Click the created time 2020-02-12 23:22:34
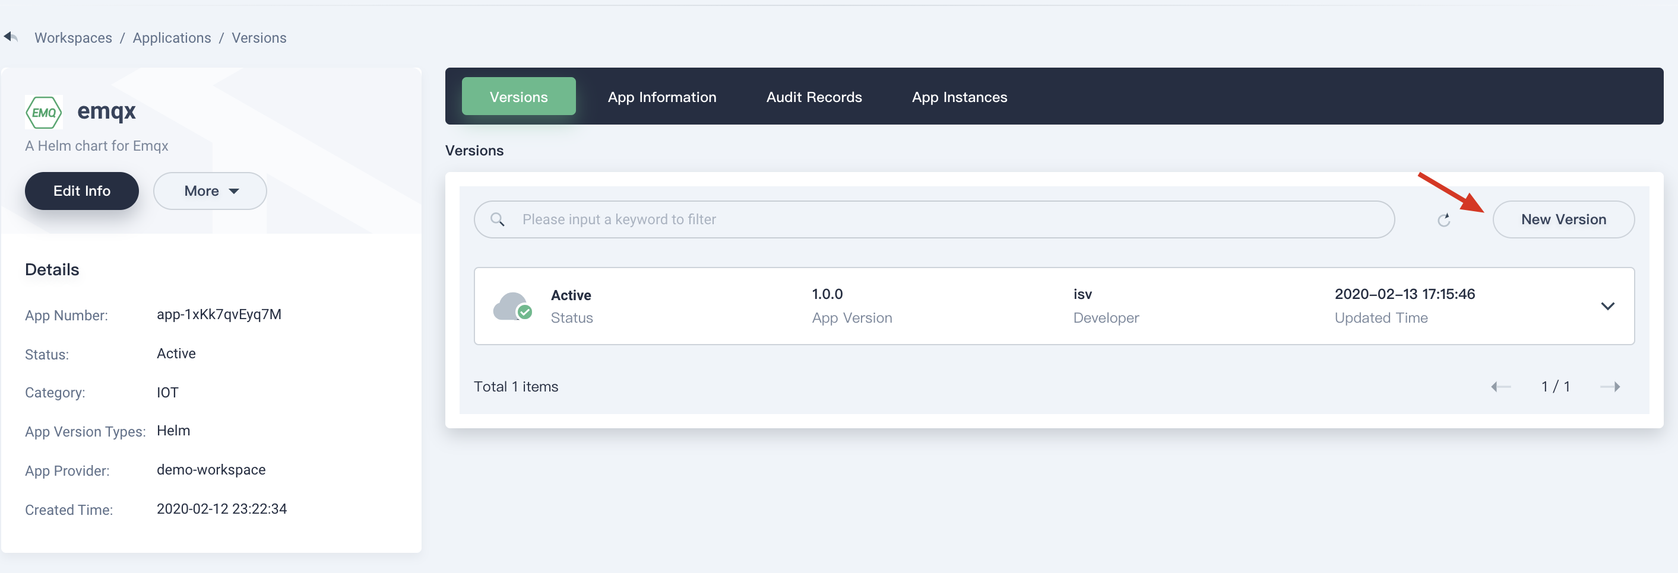 [221, 508]
